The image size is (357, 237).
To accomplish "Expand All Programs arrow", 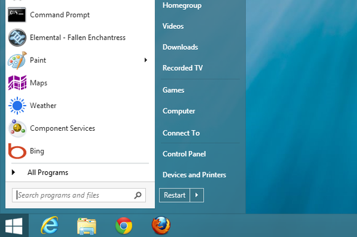I will (14, 173).
